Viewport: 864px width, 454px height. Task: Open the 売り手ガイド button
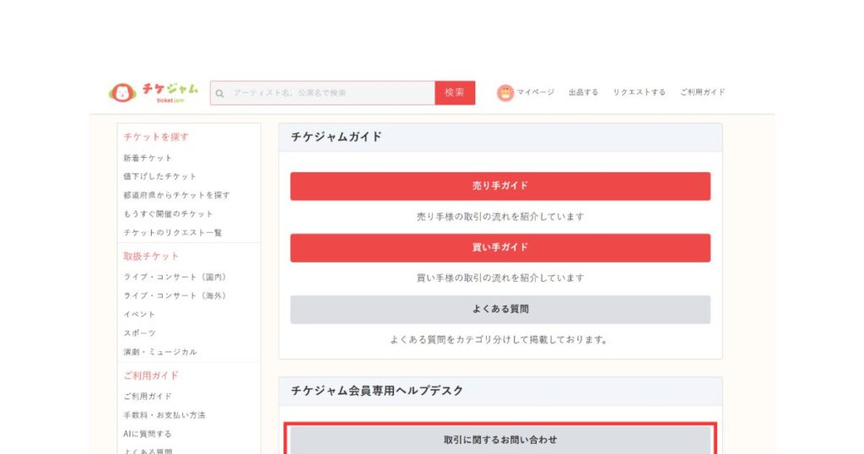click(x=500, y=186)
